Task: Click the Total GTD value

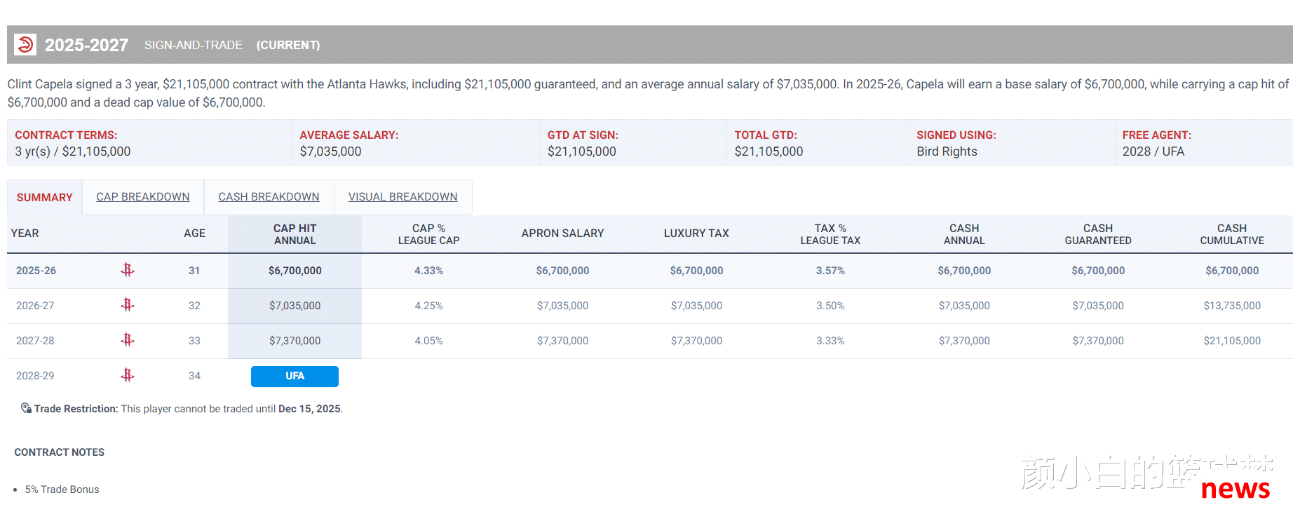Action: click(769, 151)
